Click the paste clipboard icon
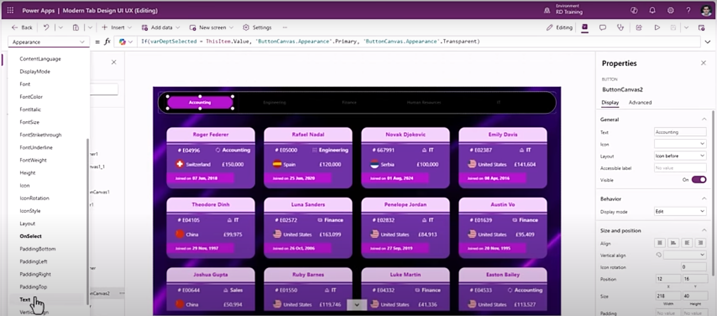The width and height of the screenshot is (717, 316). pyautogui.click(x=76, y=27)
